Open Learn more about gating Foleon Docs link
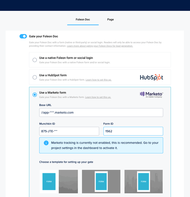Viewport: 190px width, 197px height. (100, 46)
